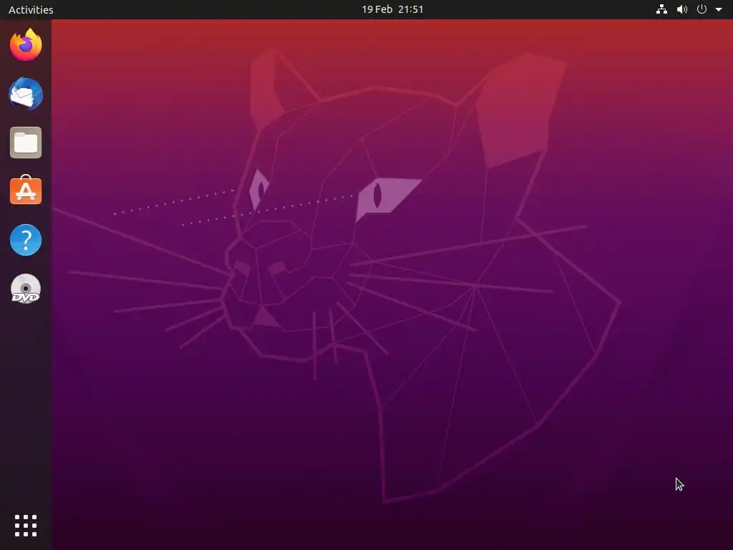Expand the system menu arrow

point(719,9)
